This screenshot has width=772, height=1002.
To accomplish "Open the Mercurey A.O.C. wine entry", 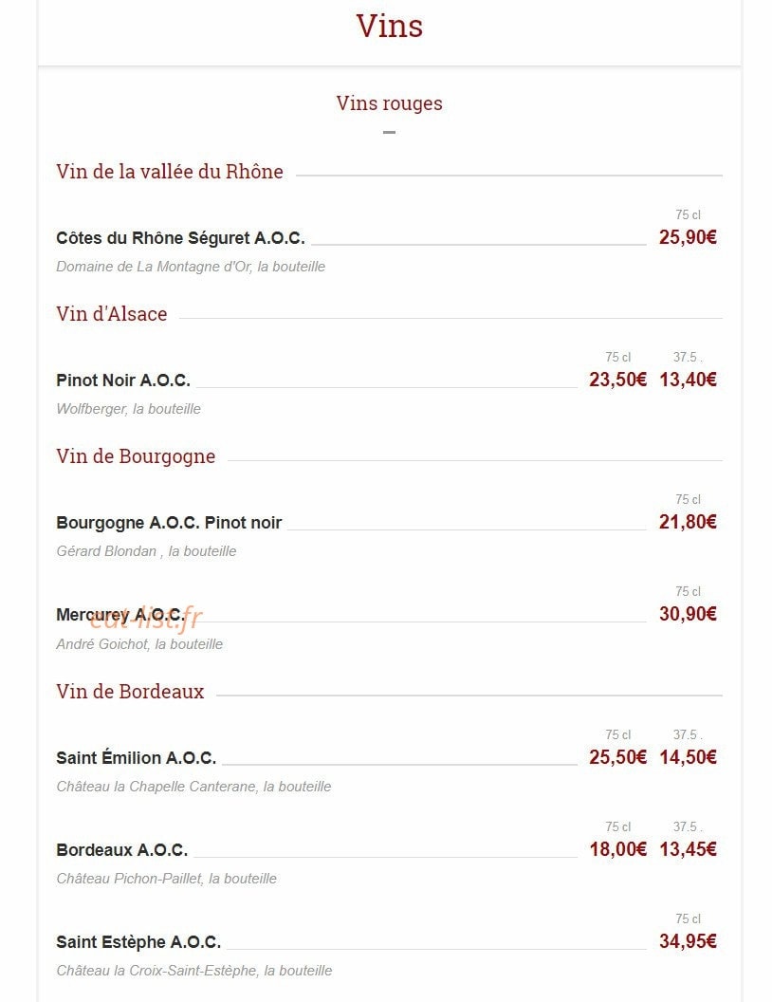I will (x=120, y=615).
